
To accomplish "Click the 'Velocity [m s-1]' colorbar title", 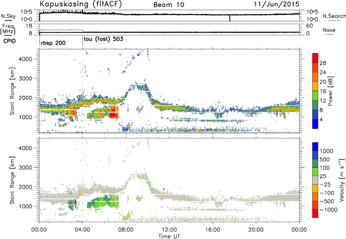I will point(342,180).
